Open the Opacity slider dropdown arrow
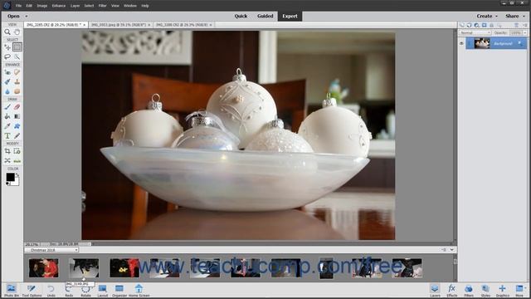 (x=525, y=32)
